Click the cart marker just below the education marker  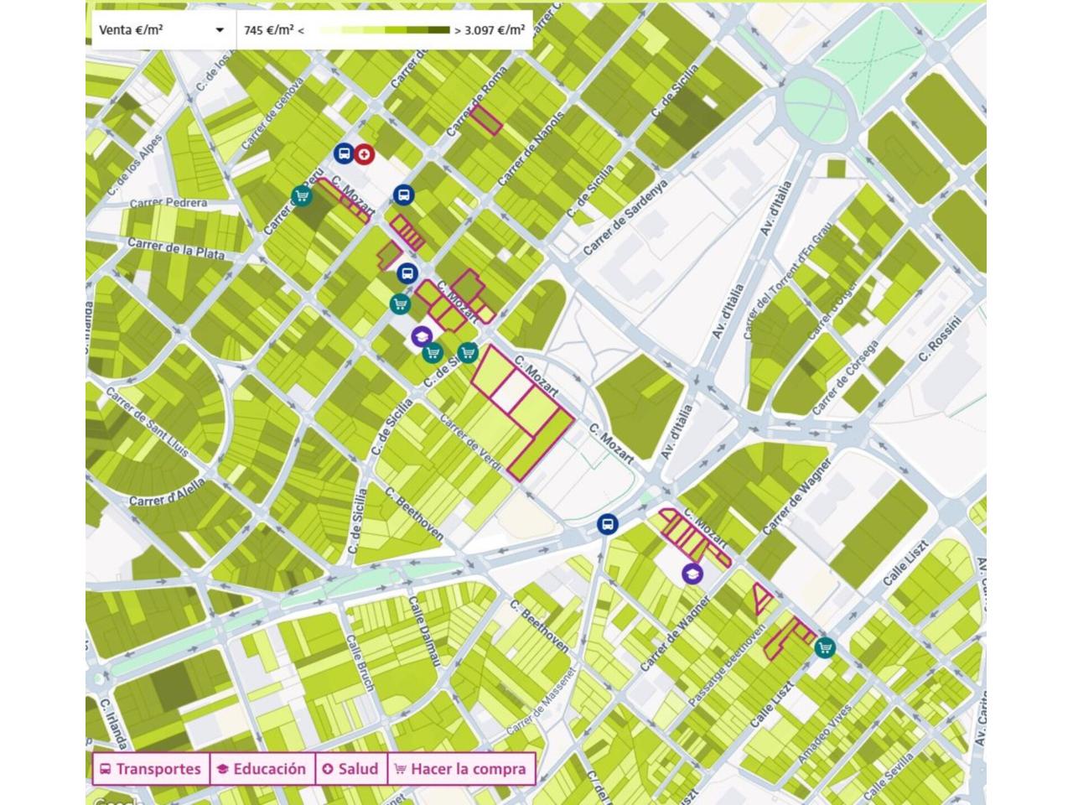click(433, 354)
